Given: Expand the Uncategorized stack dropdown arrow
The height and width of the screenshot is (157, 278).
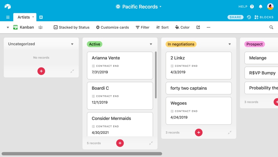Looking at the screenshot, I should pyautogui.click(x=72, y=44).
